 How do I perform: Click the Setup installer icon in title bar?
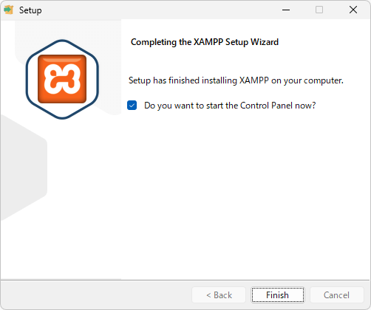(9, 10)
